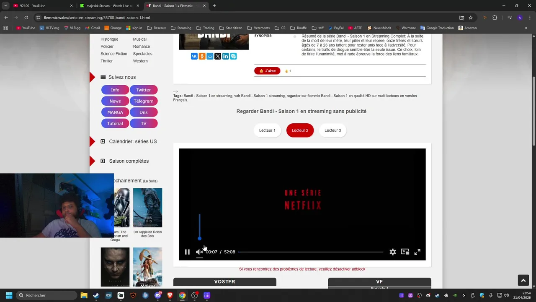Click the video progress bar
This screenshot has width=536, height=302.
pos(311,252)
